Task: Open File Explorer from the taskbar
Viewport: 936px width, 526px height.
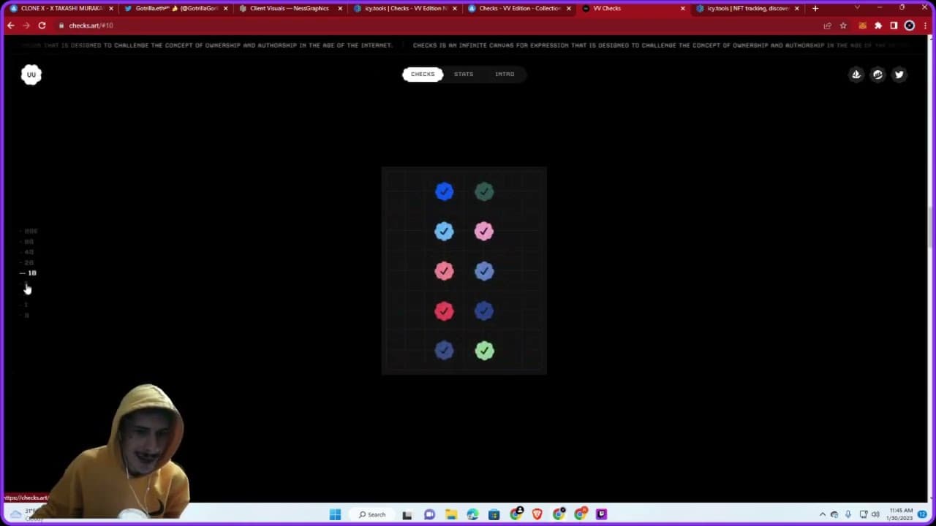Action: pyautogui.click(x=451, y=514)
